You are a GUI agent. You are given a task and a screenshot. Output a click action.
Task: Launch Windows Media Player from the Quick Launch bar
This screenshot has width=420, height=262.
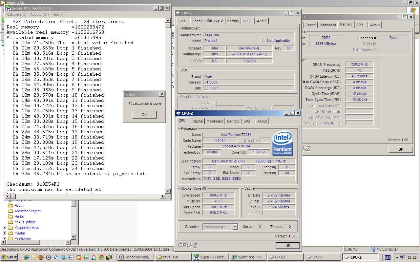click(49, 257)
